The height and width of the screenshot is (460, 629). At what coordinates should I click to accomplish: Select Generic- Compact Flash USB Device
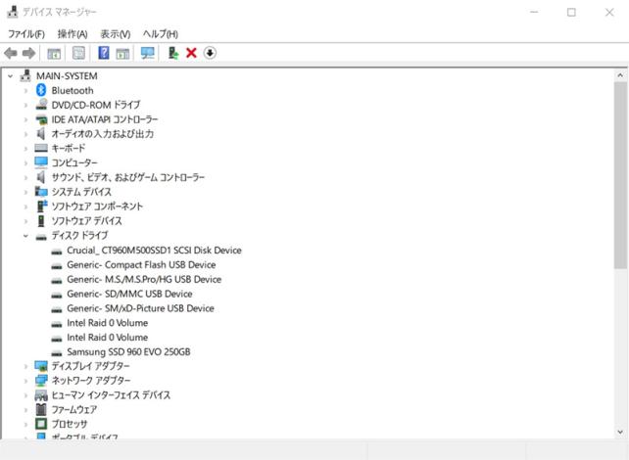(x=141, y=265)
